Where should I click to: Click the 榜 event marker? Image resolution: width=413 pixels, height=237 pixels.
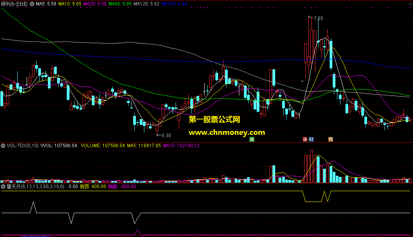[330, 140]
